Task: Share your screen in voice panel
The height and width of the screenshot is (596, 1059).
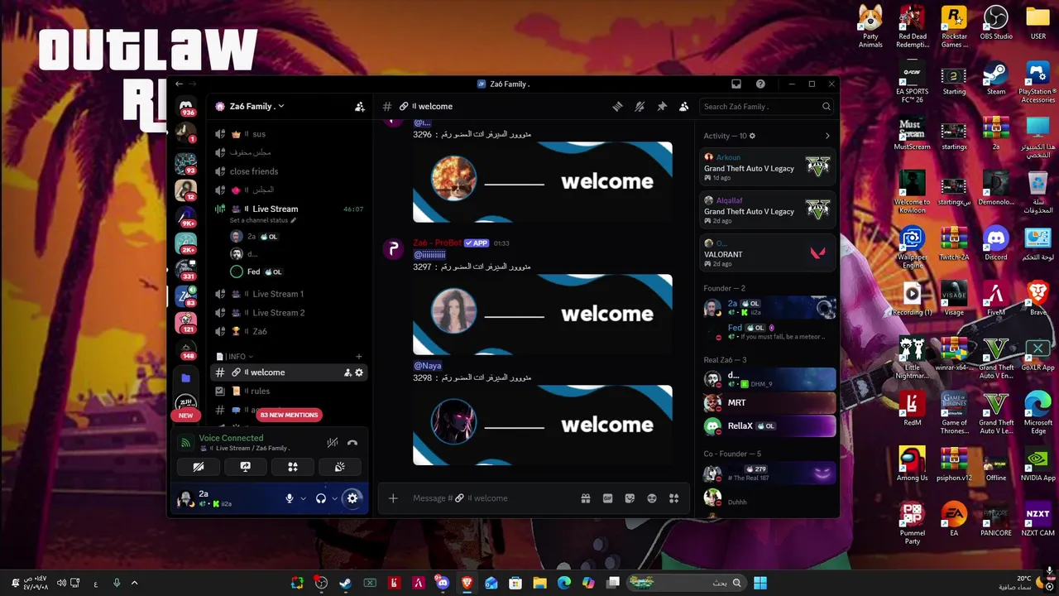Action: (246, 467)
